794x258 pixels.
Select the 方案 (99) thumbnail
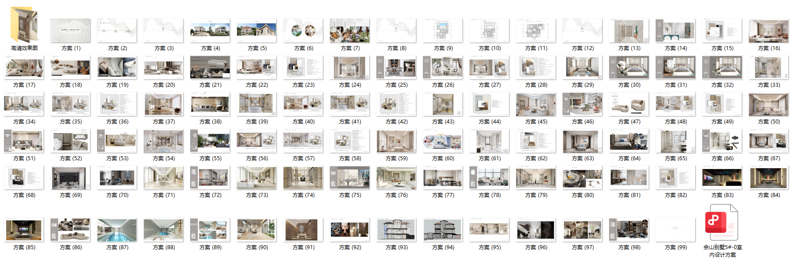tap(676, 230)
